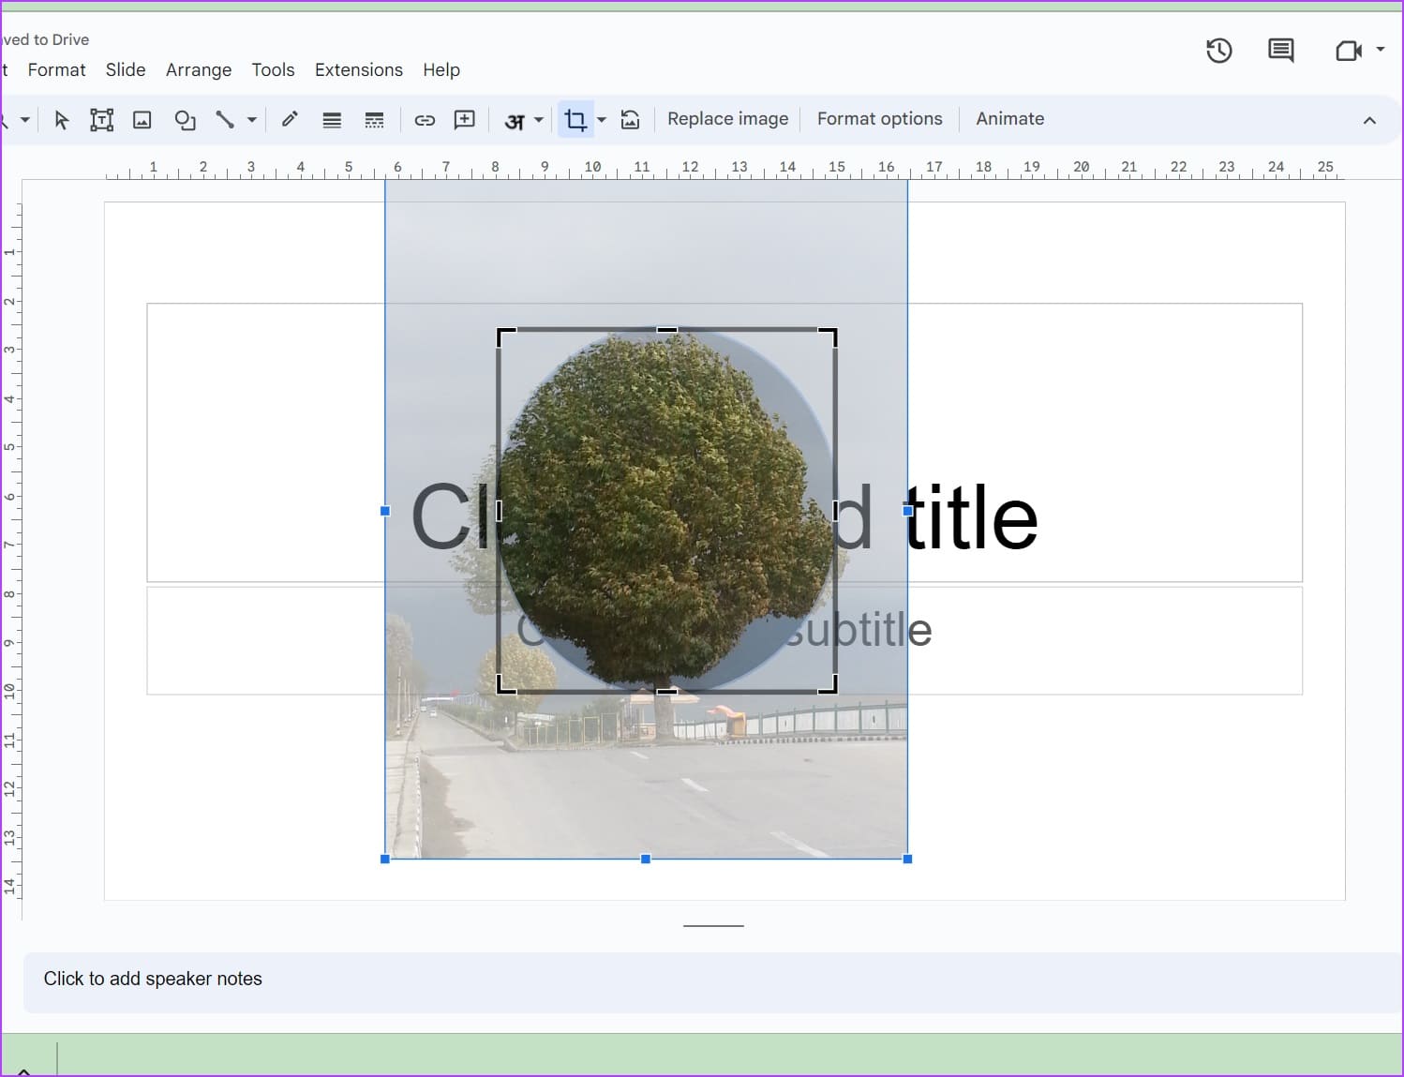The width and height of the screenshot is (1404, 1077).
Task: Expand the mask image dropdown arrow
Action: pos(602,120)
